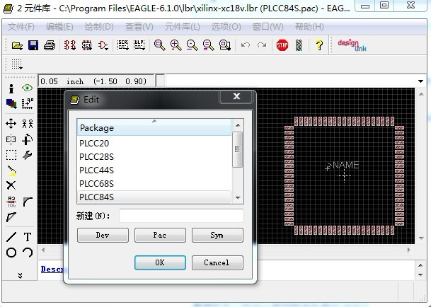Redraw the view with the double-line magnifier icon
Image resolution: width=431 pixels, height=307 pixels.
pyautogui.click(x=209, y=45)
